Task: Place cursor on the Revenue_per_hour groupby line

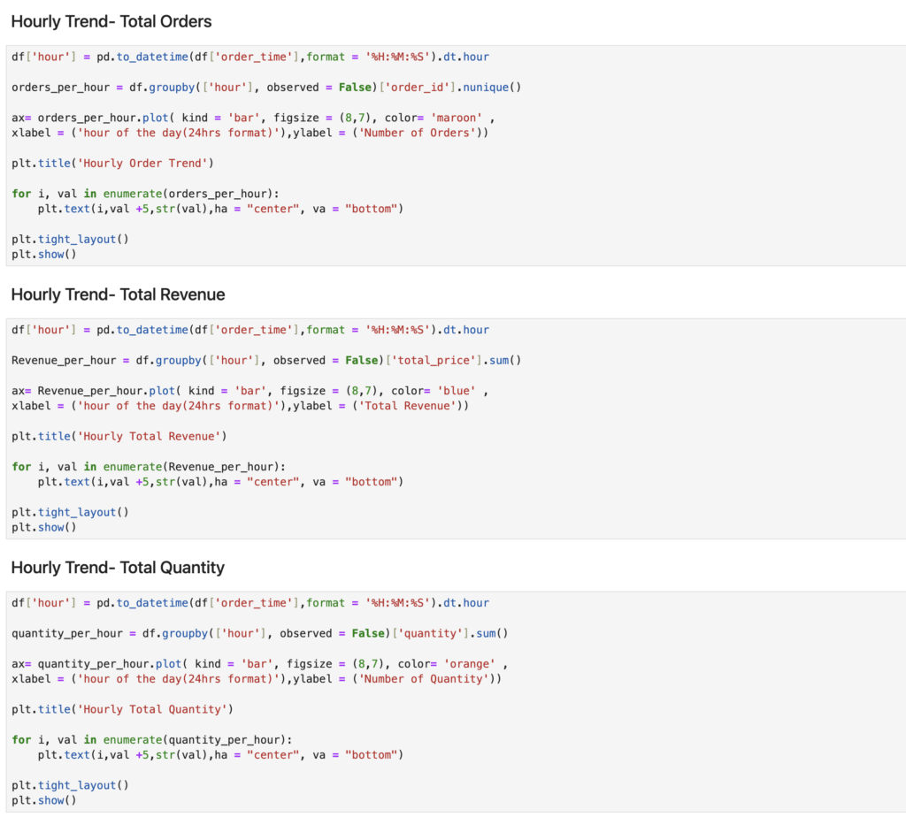Action: [x=265, y=361]
